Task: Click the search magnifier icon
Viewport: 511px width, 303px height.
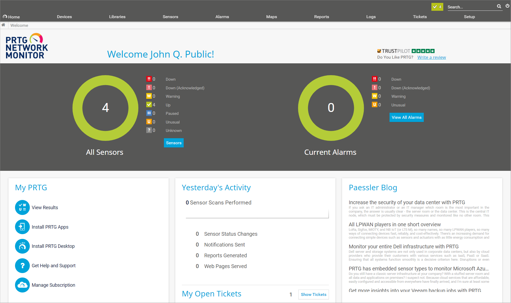Action: pyautogui.click(x=499, y=6)
